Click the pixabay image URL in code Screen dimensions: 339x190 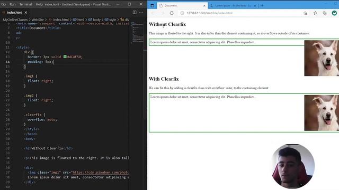pyautogui.click(x=101, y=173)
